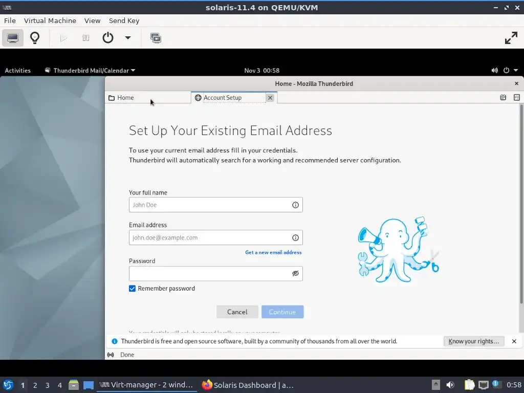Screen dimensions: 524x393
Task: Open the host file manager launcher
Action: (x=74, y=385)
